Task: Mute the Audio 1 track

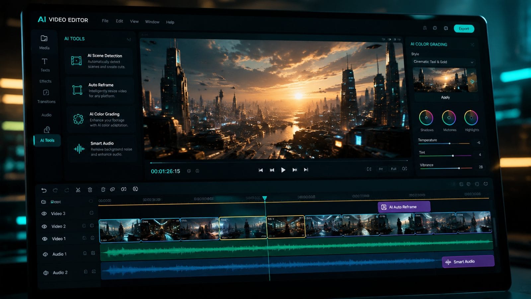Action: click(x=45, y=254)
